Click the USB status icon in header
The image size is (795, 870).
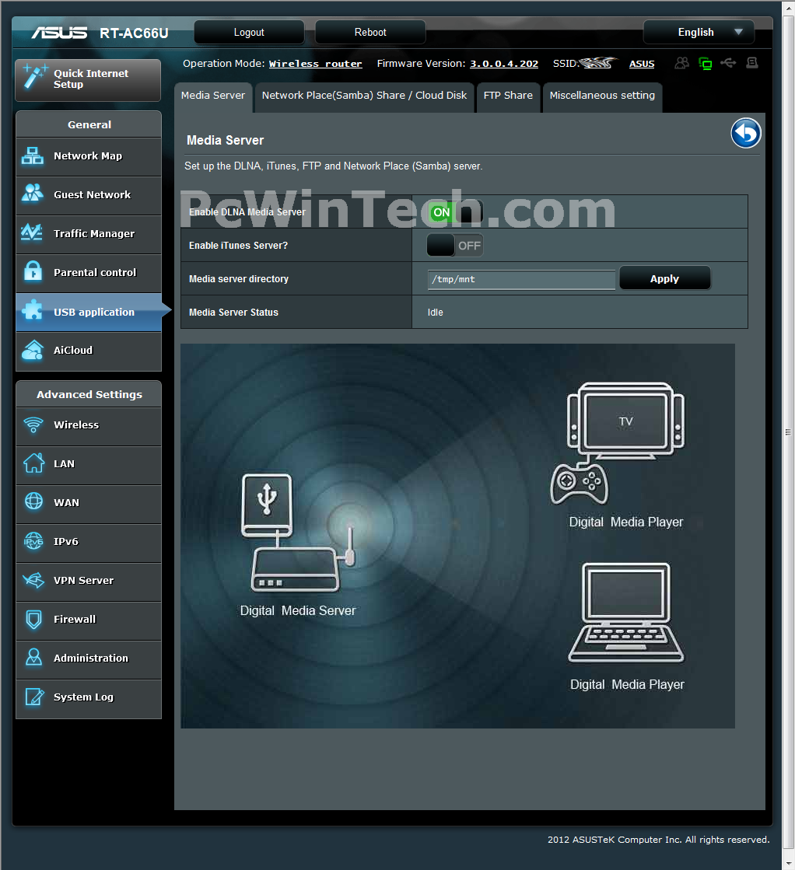728,63
